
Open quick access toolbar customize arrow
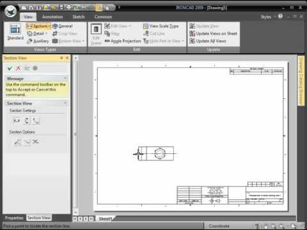point(119,8)
